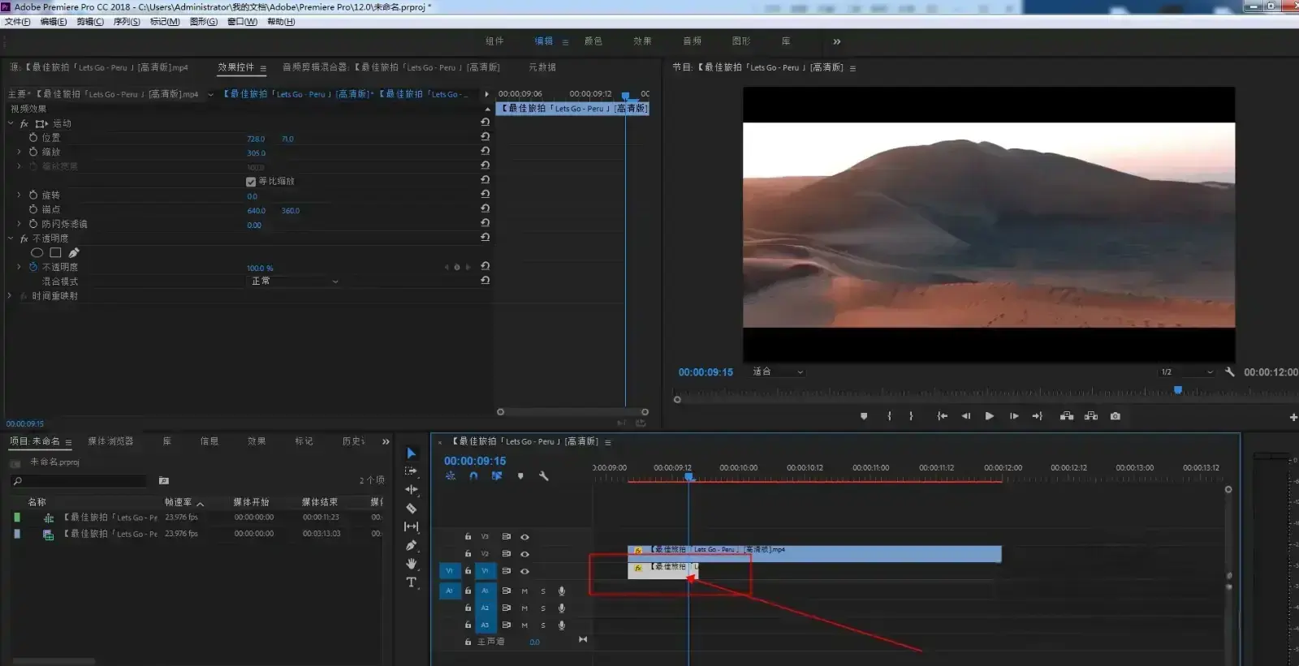The width and height of the screenshot is (1299, 666).
Task: Use free draw bezier mask pen
Action: point(74,253)
